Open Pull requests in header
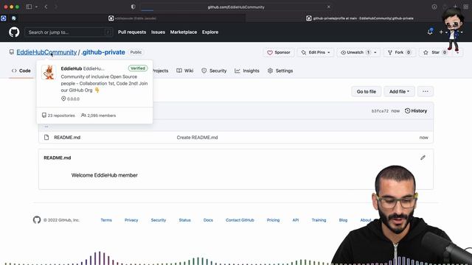This screenshot has width=472, height=265. pos(132,32)
